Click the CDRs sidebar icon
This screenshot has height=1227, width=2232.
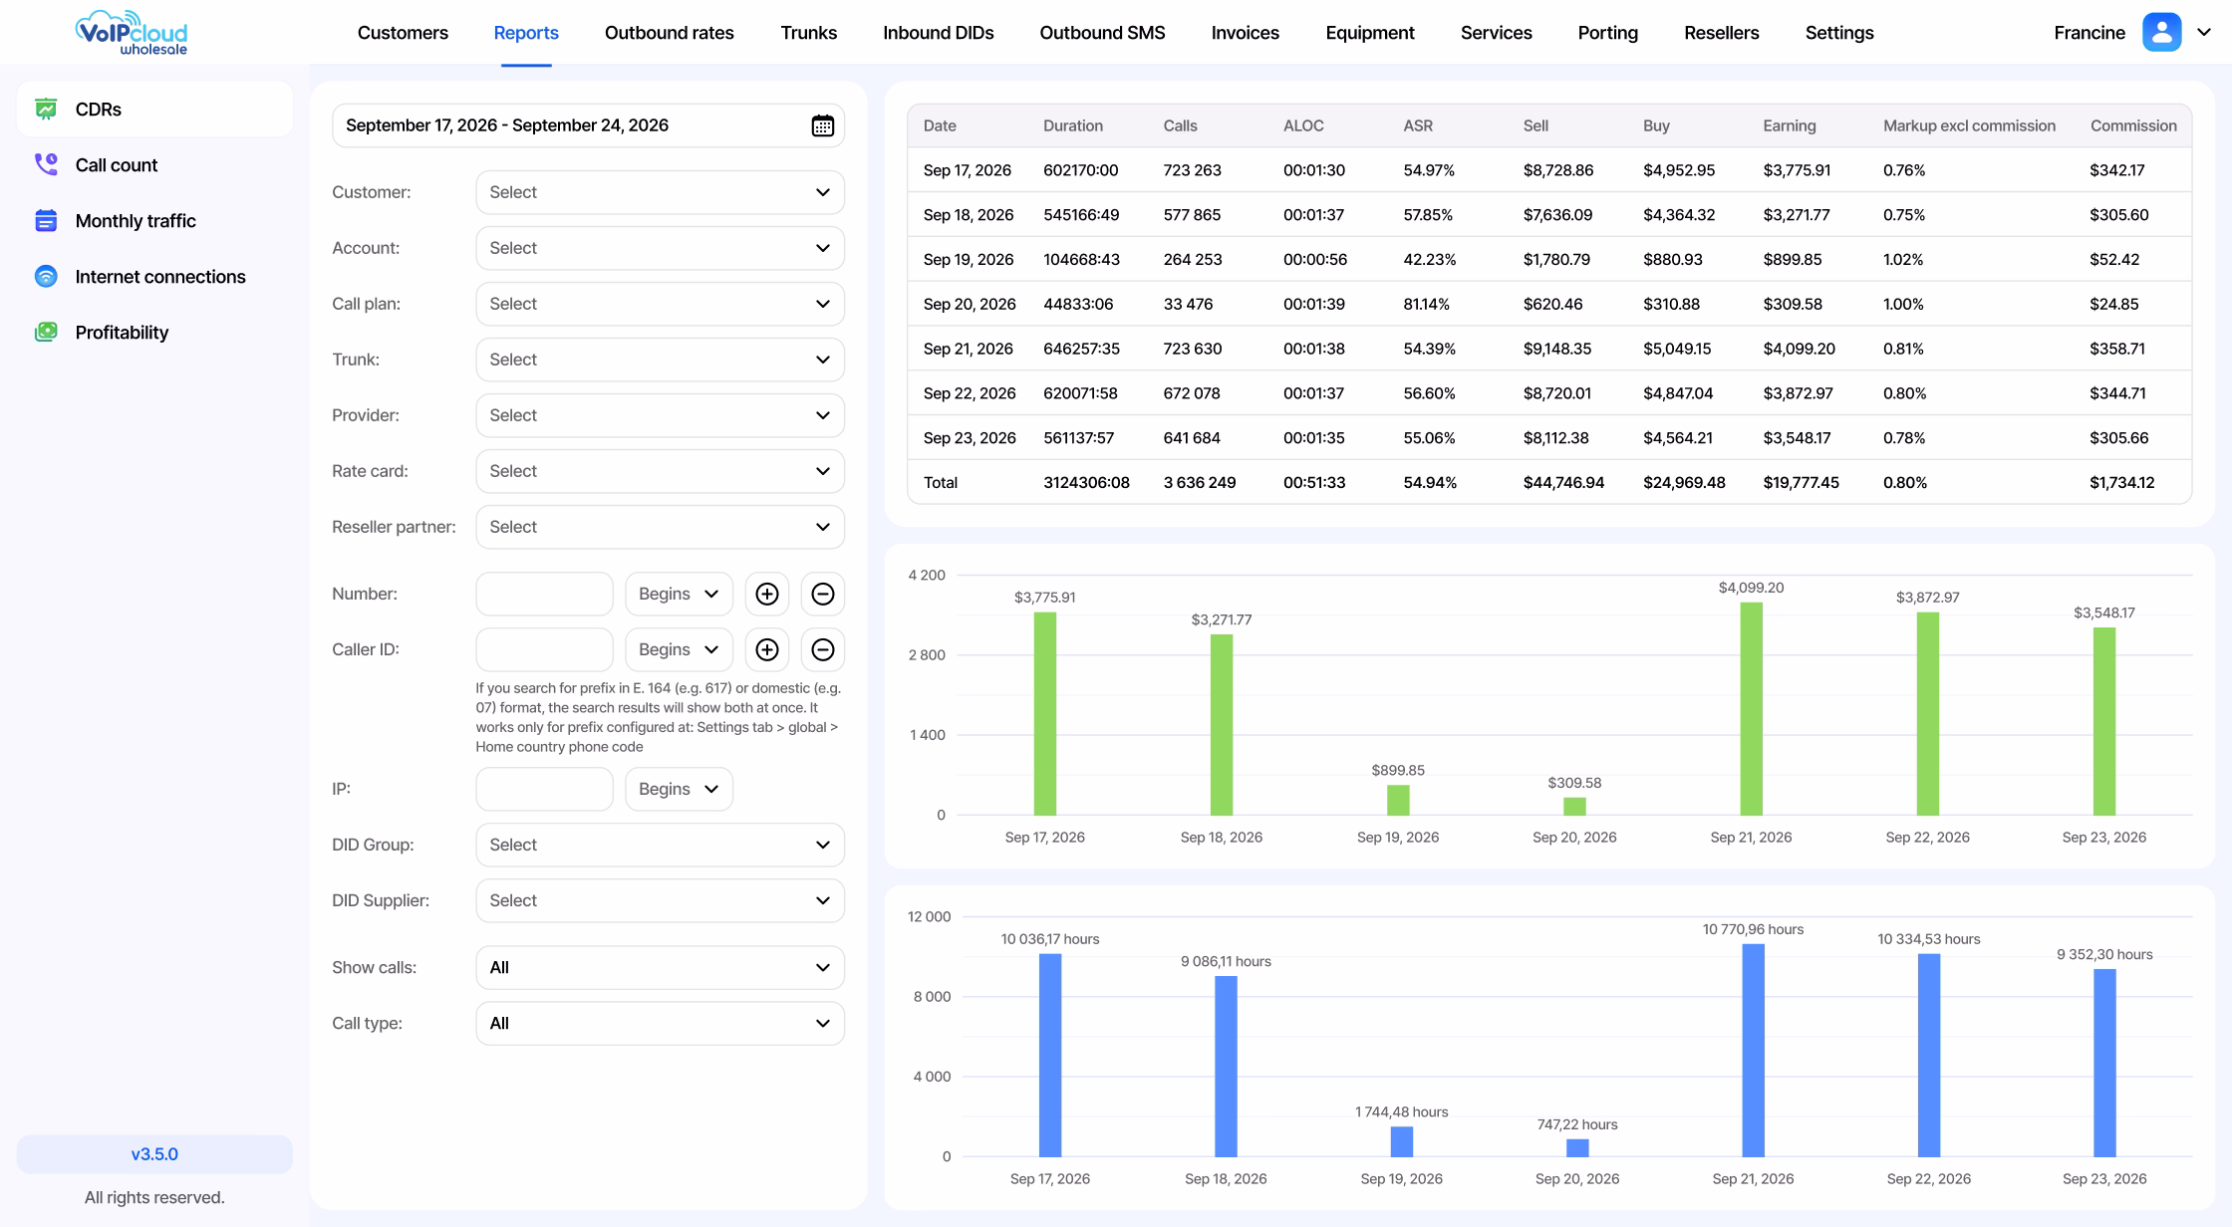coord(46,110)
